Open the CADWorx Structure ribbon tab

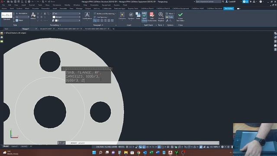tap(214, 9)
